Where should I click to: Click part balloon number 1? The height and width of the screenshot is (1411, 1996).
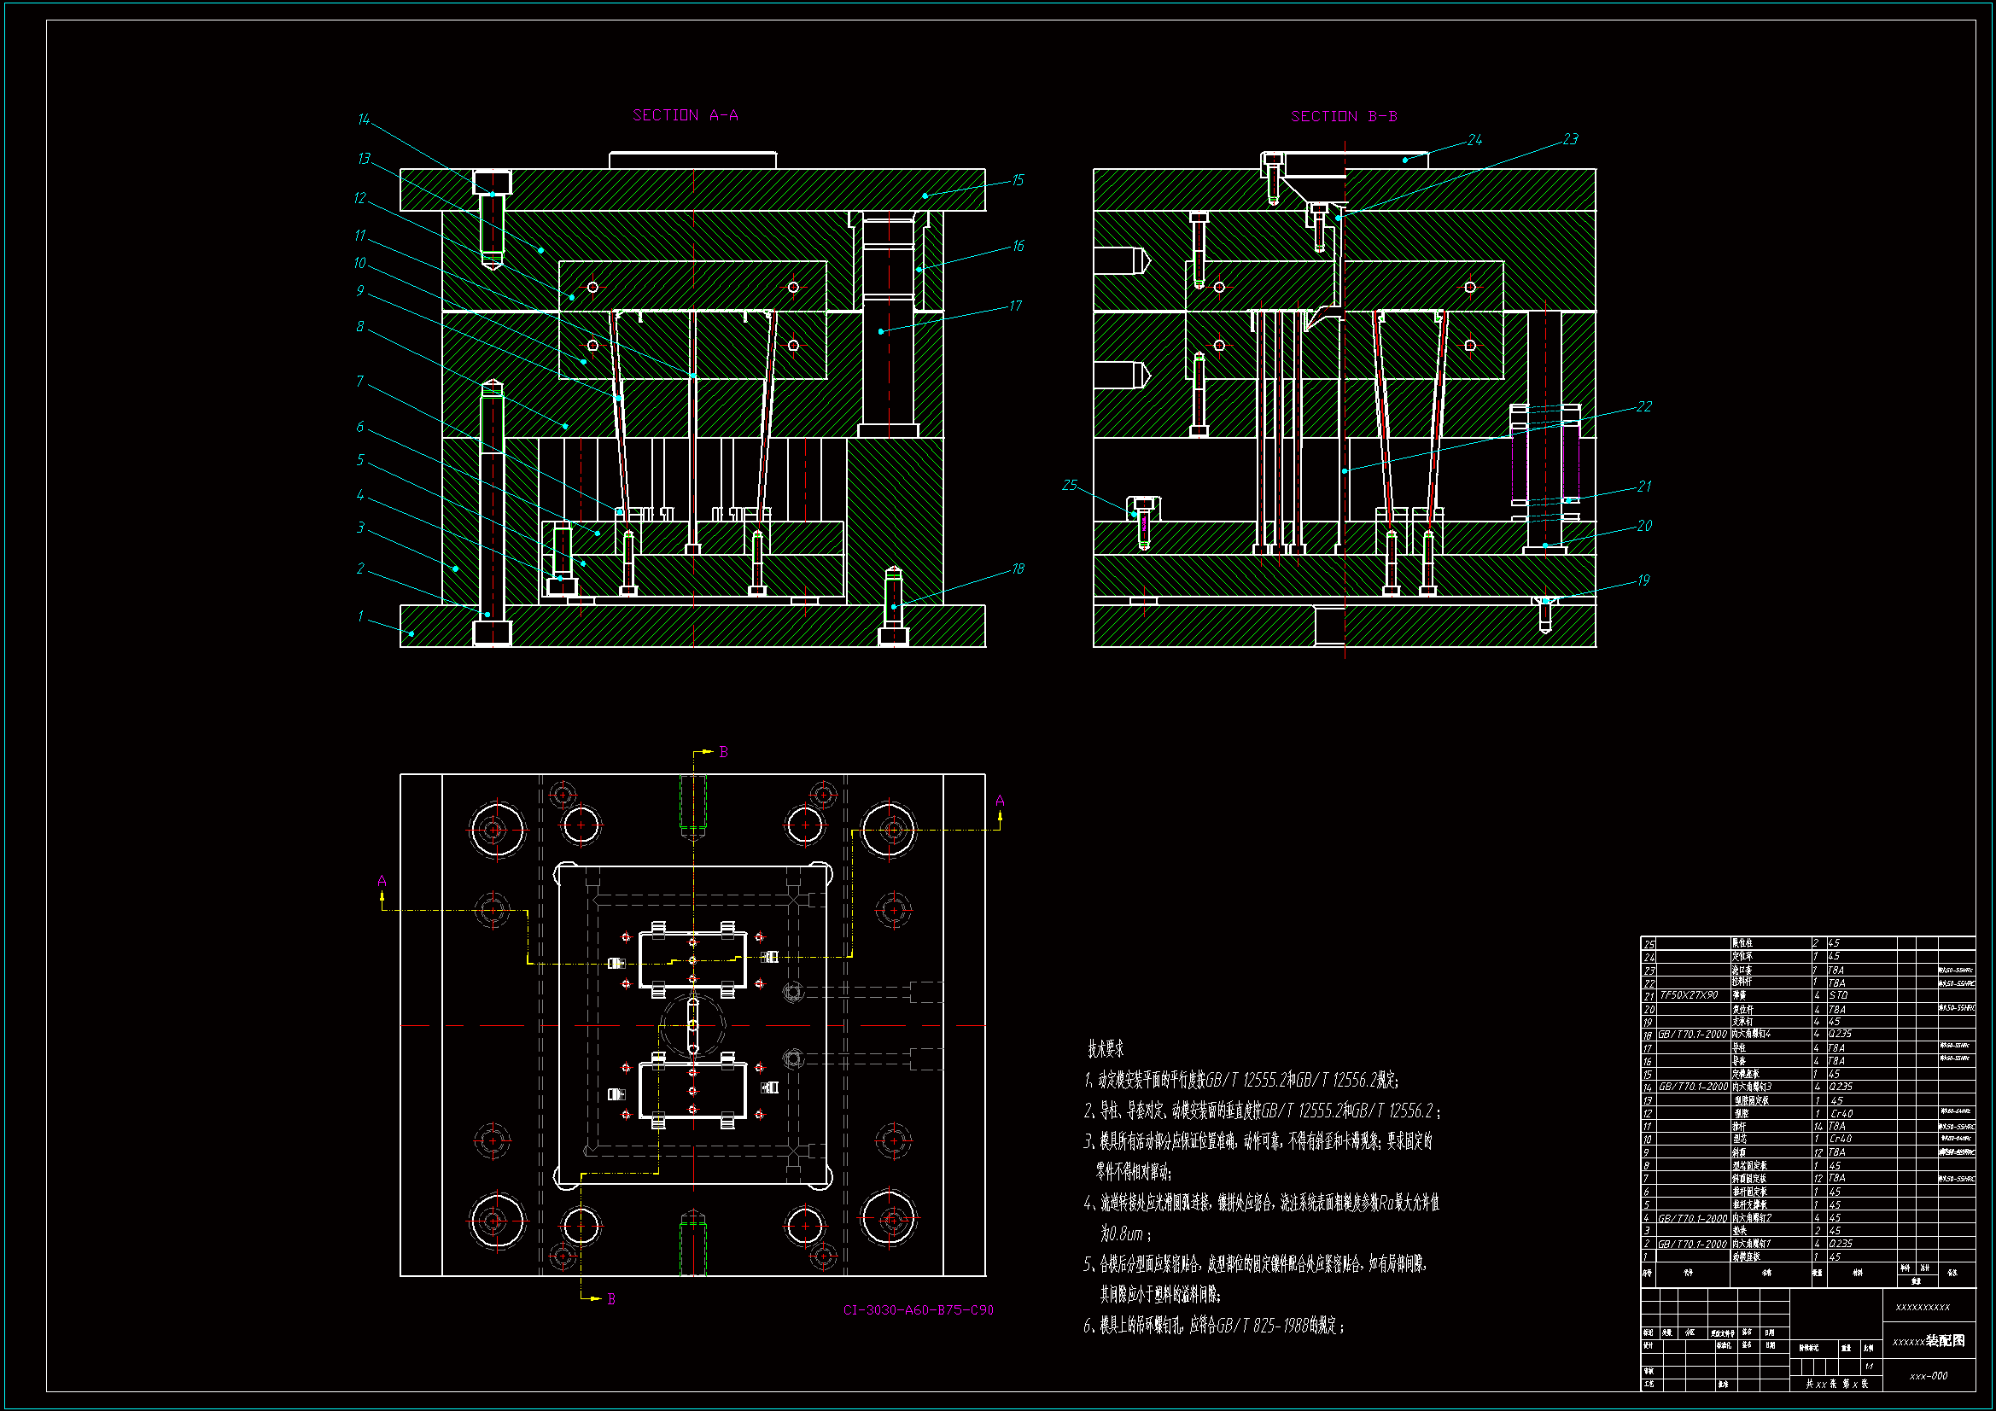[360, 616]
